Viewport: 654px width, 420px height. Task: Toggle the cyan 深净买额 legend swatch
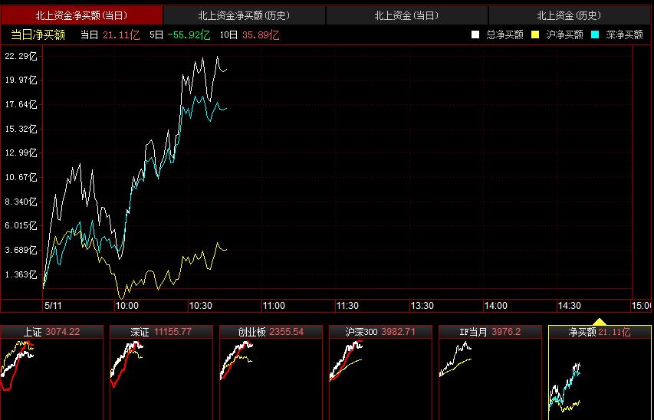coord(595,34)
